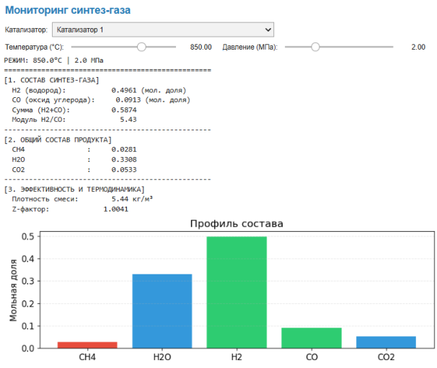Click the label Давление (МПа):
Viewport: 437px width, 368px height.
250,47
